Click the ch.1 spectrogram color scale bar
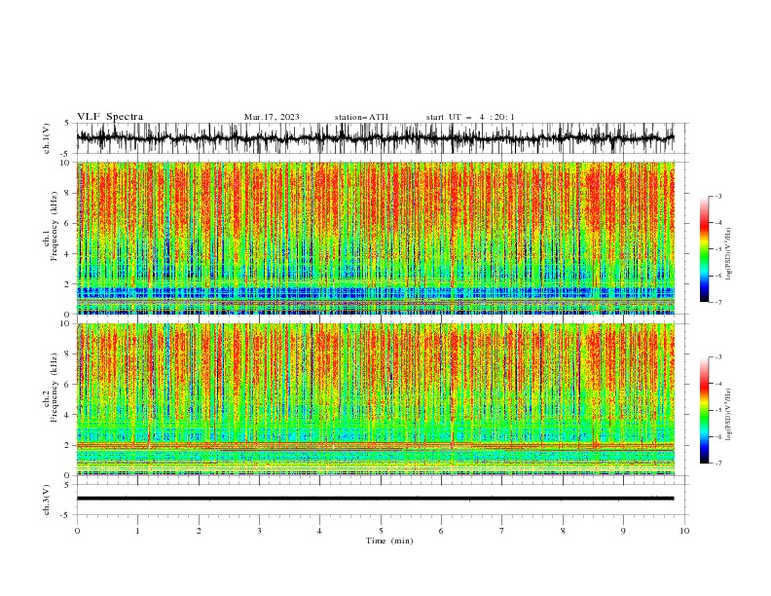The width and height of the screenshot is (771, 596). tap(704, 249)
